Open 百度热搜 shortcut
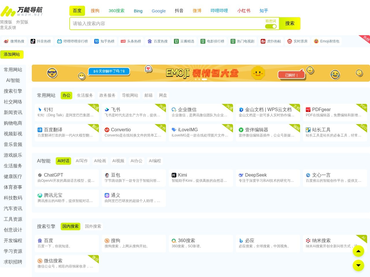The image size is (370, 277). (x=158, y=41)
